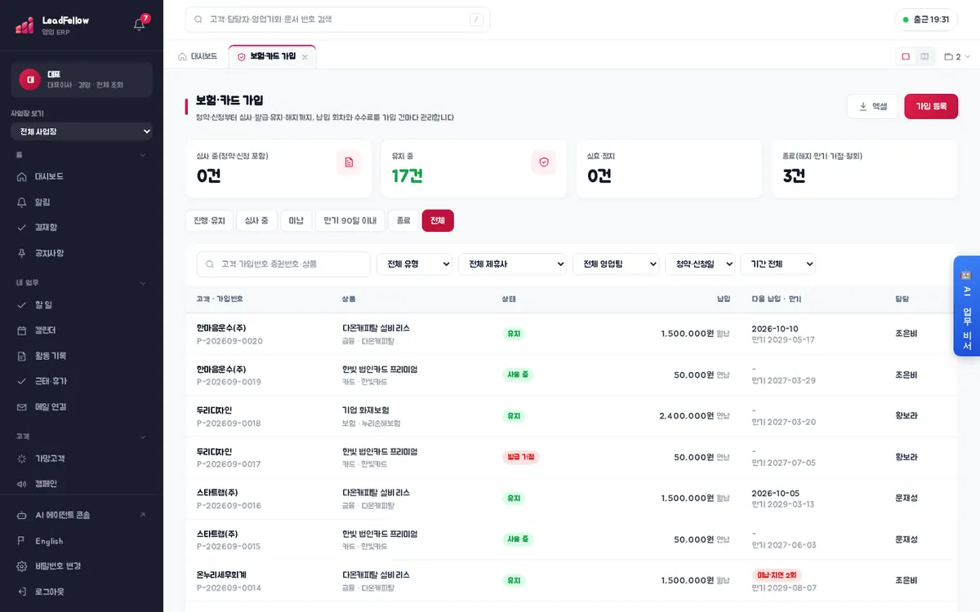Screen dimensions: 980x612
Task: Click the 발급 거절 status badge
Action: click(521, 457)
